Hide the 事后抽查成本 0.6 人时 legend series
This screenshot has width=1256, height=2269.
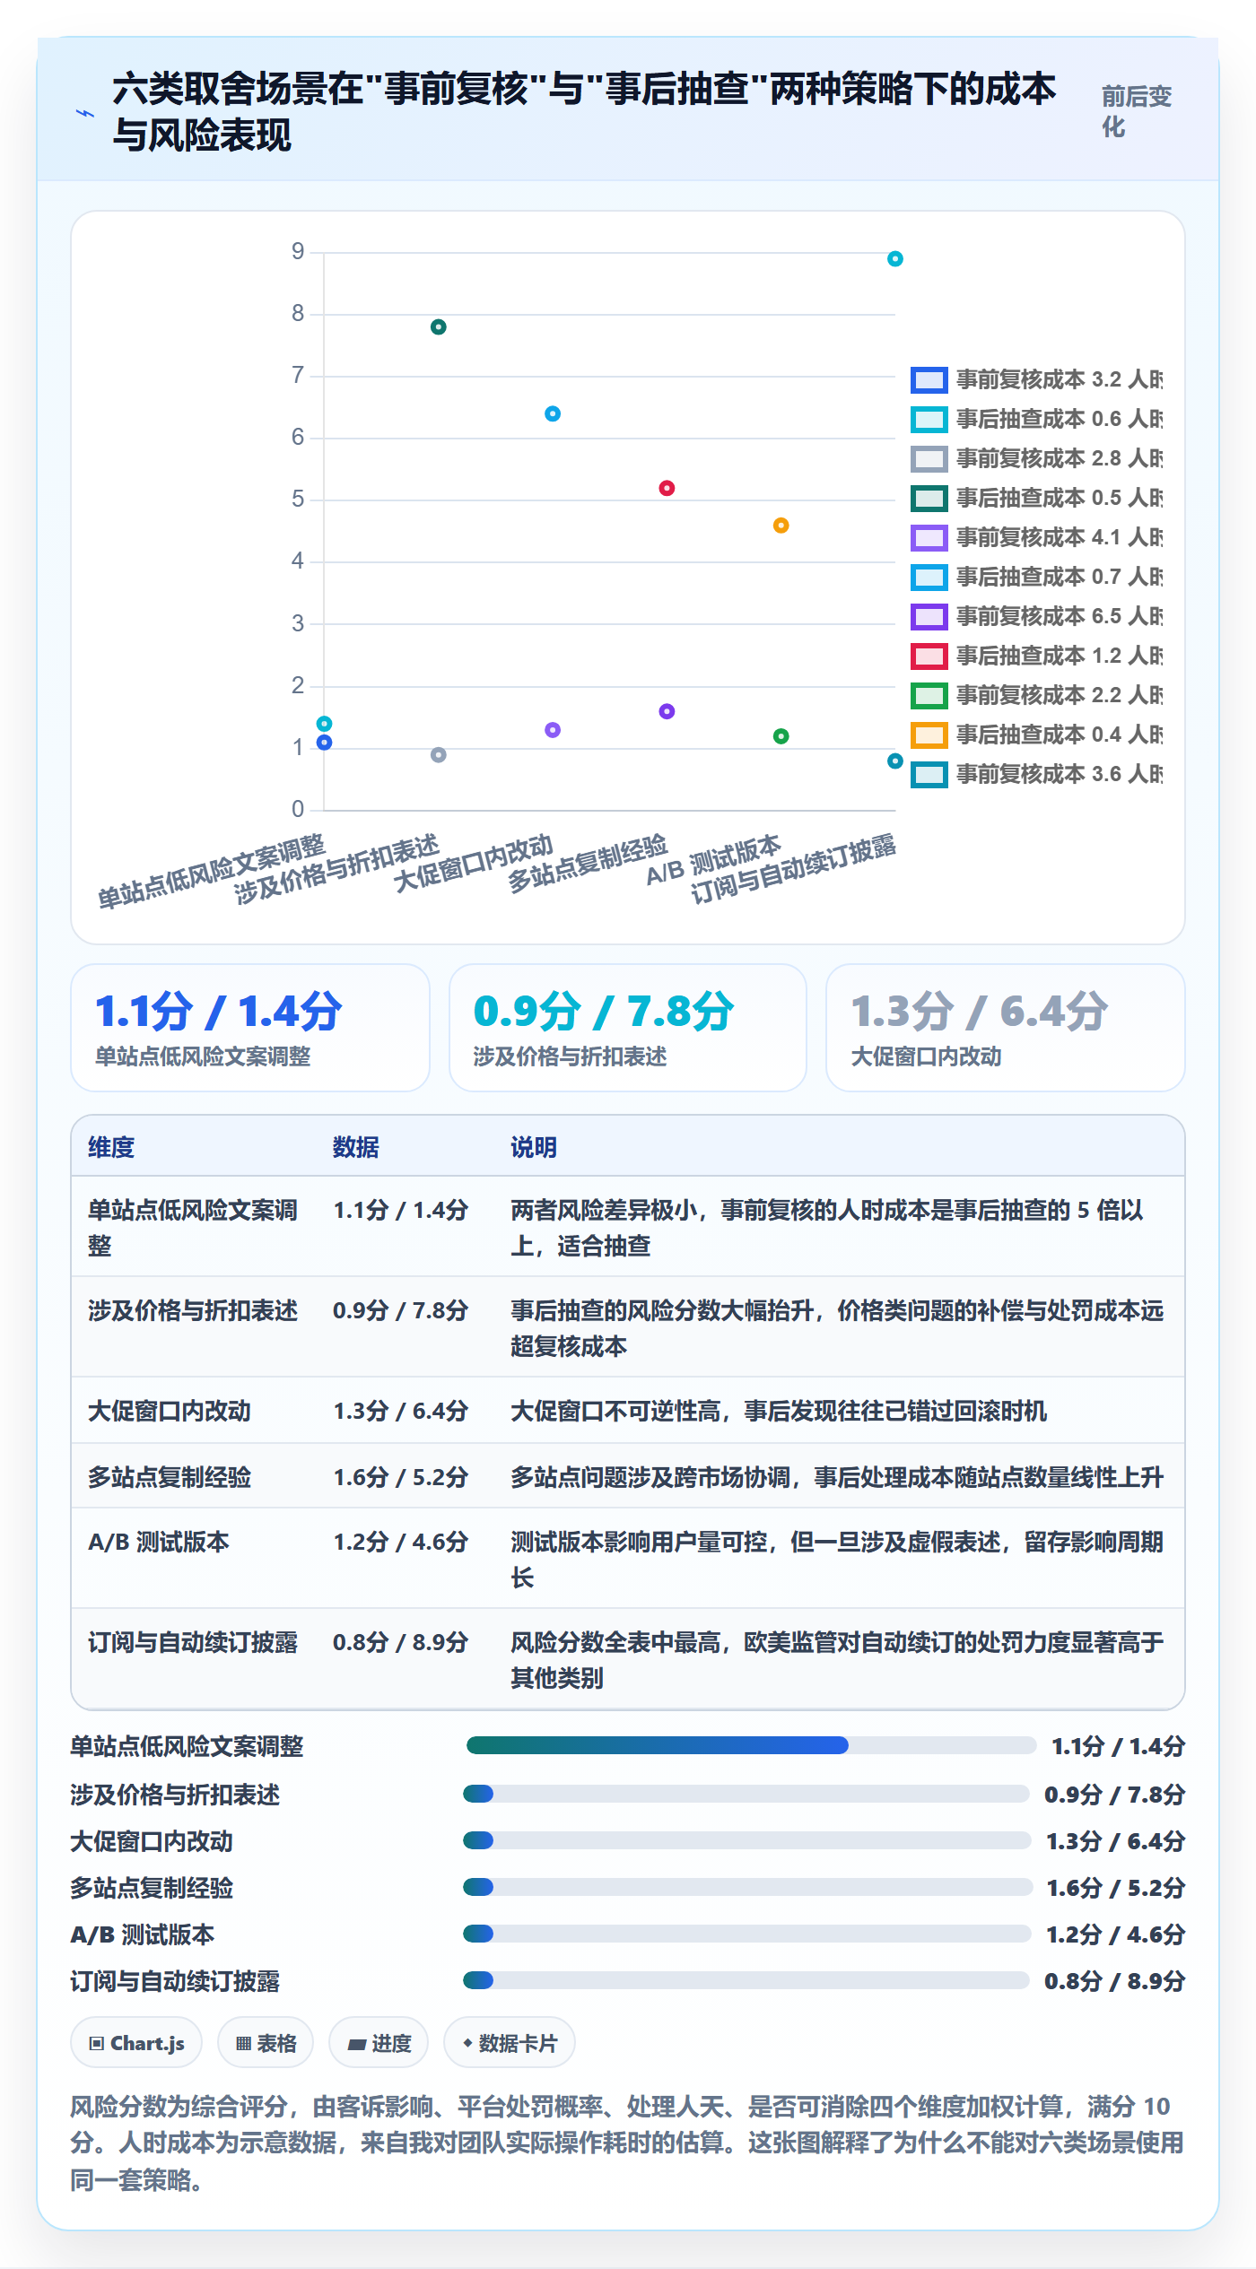(1036, 419)
